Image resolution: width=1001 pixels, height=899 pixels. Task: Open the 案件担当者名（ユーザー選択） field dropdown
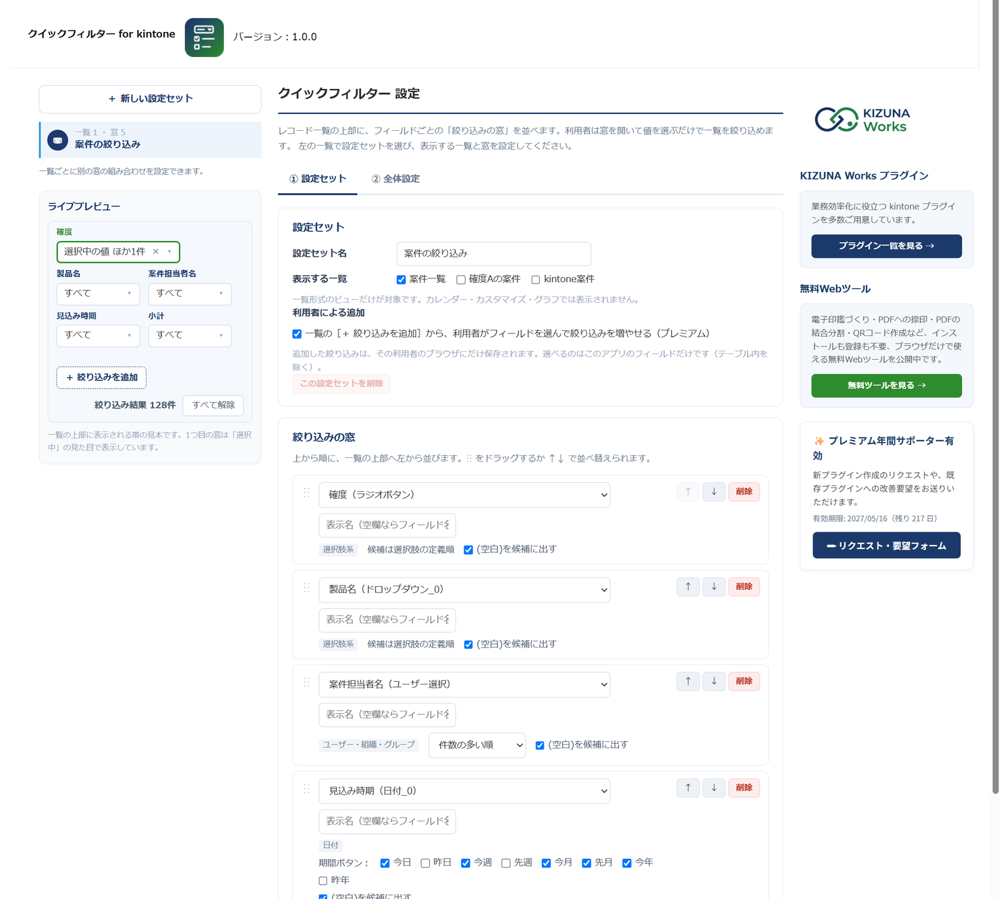(464, 684)
